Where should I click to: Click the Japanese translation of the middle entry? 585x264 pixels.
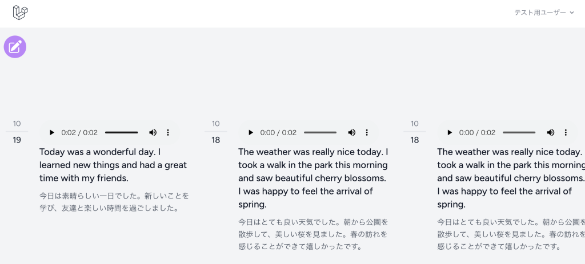pyautogui.click(x=312, y=234)
